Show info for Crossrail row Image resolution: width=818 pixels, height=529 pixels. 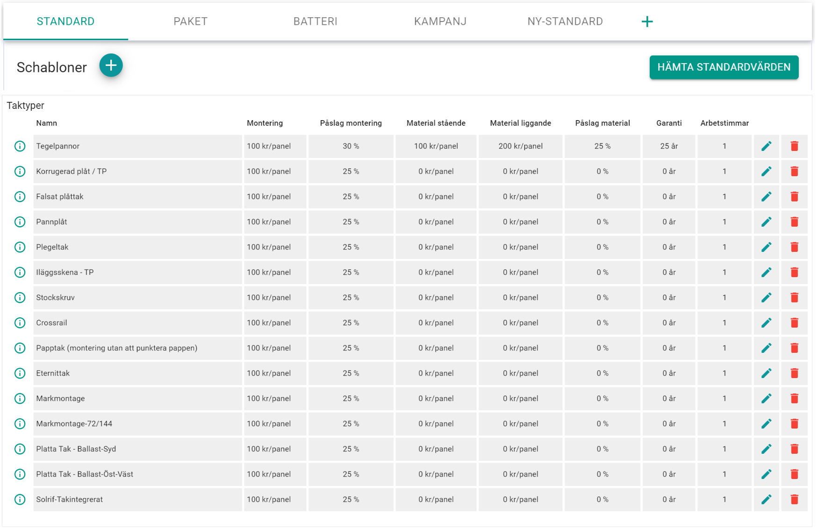(20, 323)
